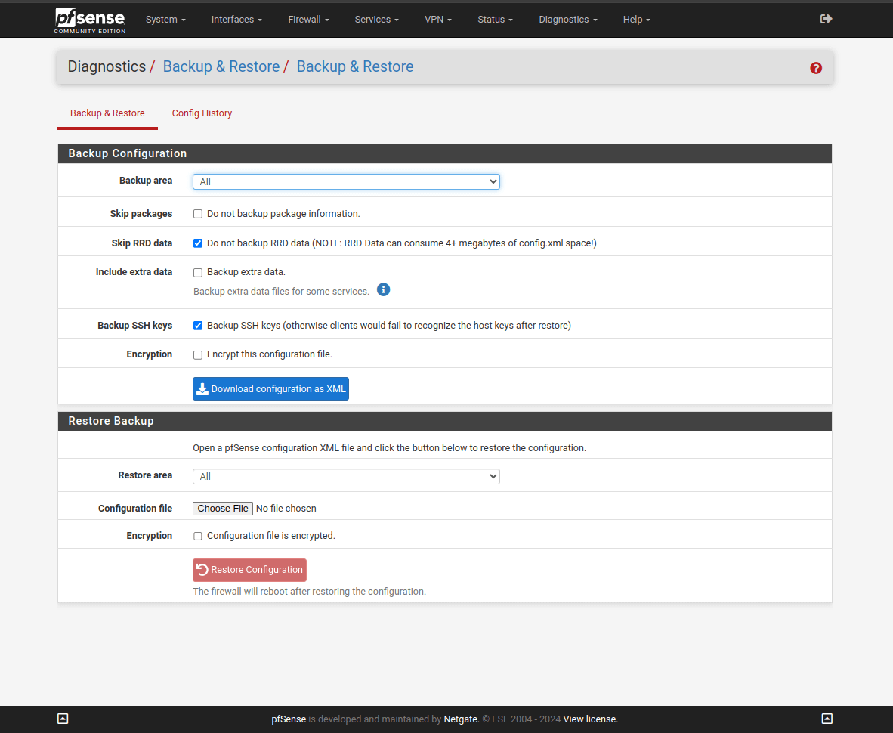Check Encrypt this configuration file
The height and width of the screenshot is (733, 893).
pyautogui.click(x=198, y=354)
